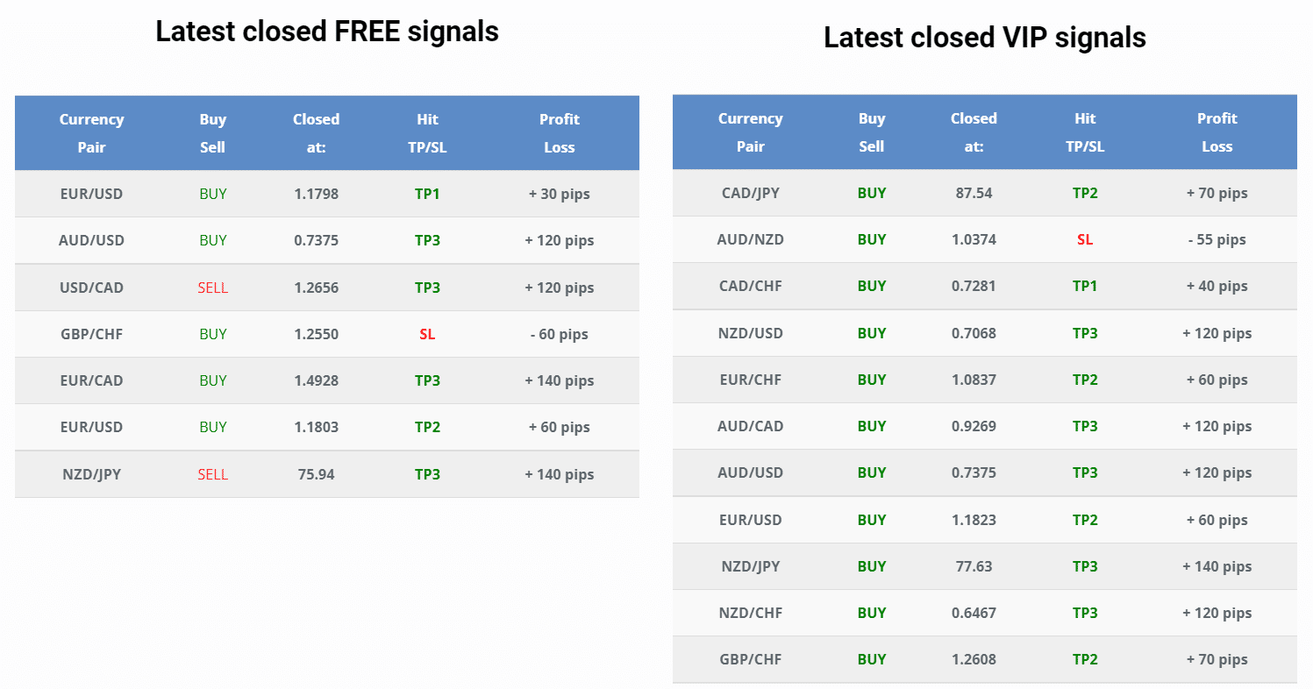
Task: Click the closed price 75.94
Action: (316, 474)
